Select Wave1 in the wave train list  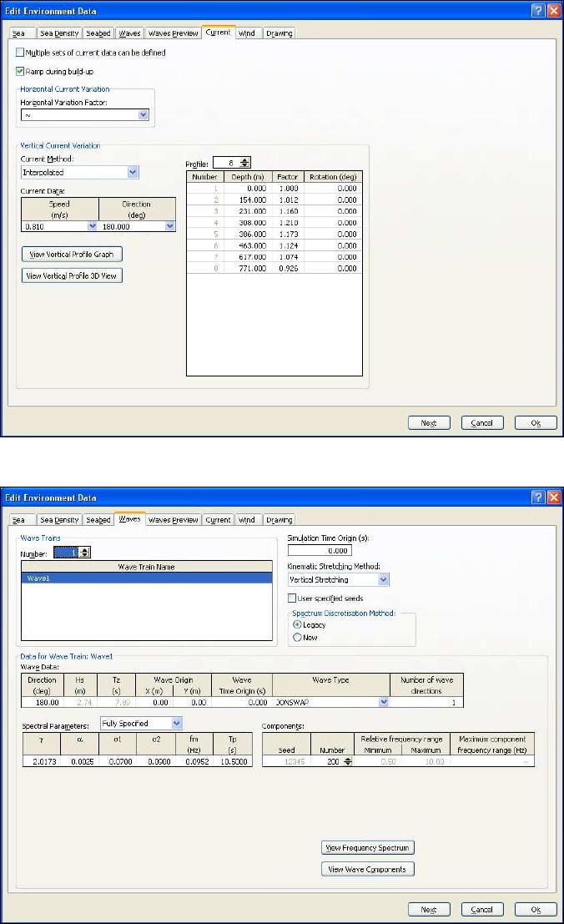[146, 577]
